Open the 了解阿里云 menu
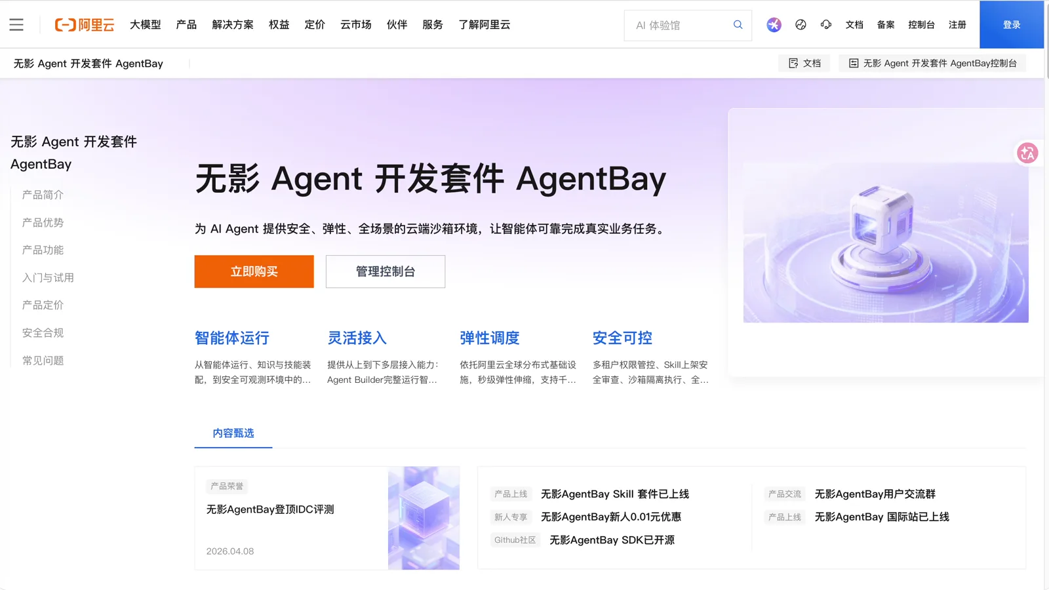The image size is (1049, 590). [x=484, y=25]
